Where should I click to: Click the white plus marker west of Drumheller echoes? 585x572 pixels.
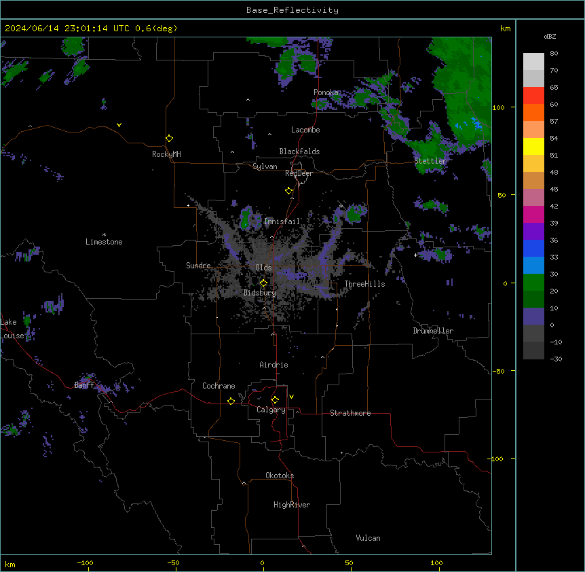415,255
